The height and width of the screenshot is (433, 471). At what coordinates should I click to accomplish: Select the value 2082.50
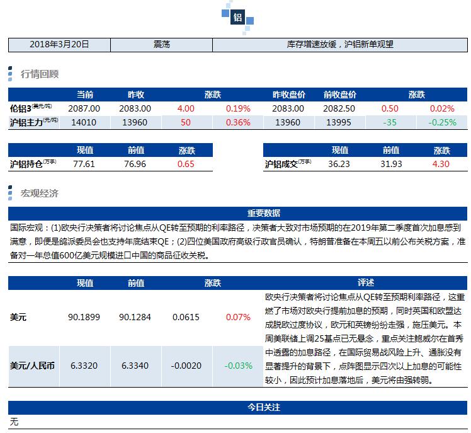pyautogui.click(x=339, y=108)
